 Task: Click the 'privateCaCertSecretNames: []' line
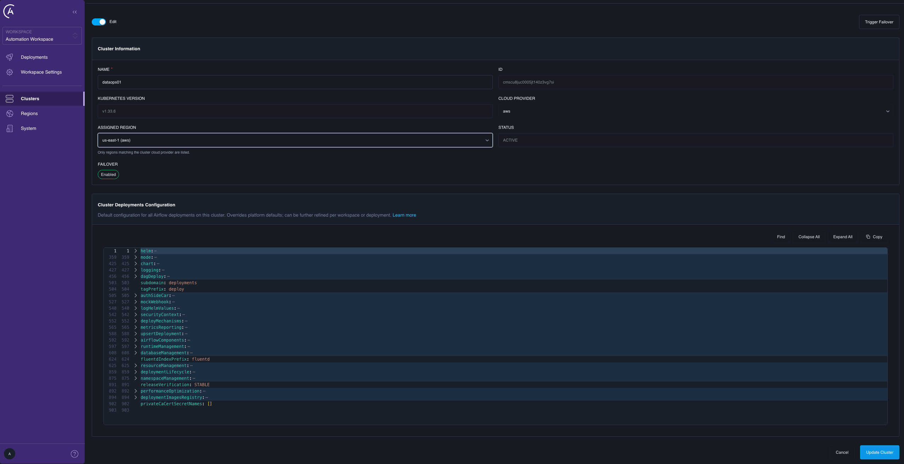176,404
